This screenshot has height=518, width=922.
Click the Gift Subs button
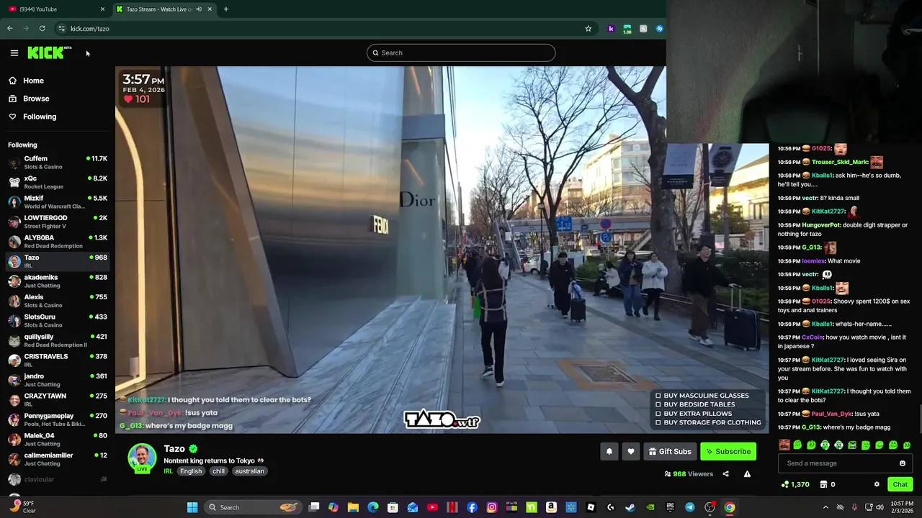tap(670, 451)
